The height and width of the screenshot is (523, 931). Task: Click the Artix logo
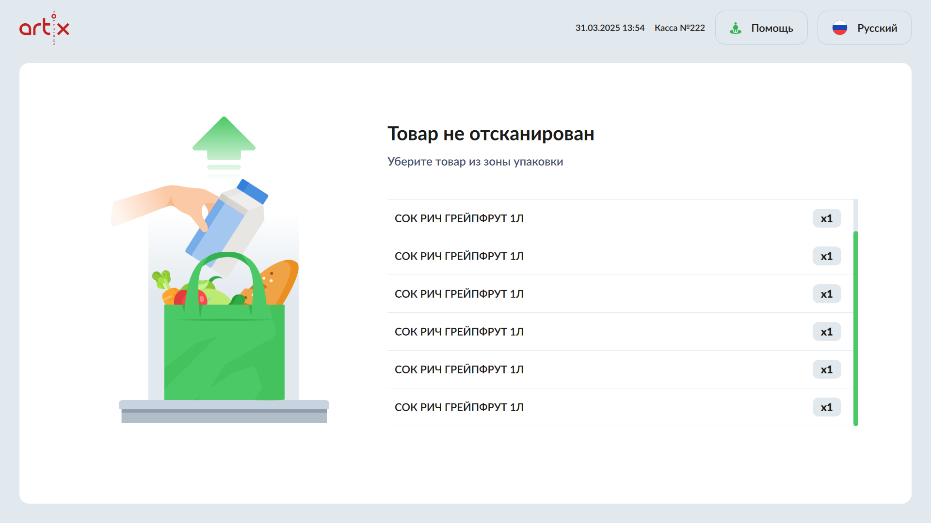click(x=44, y=28)
